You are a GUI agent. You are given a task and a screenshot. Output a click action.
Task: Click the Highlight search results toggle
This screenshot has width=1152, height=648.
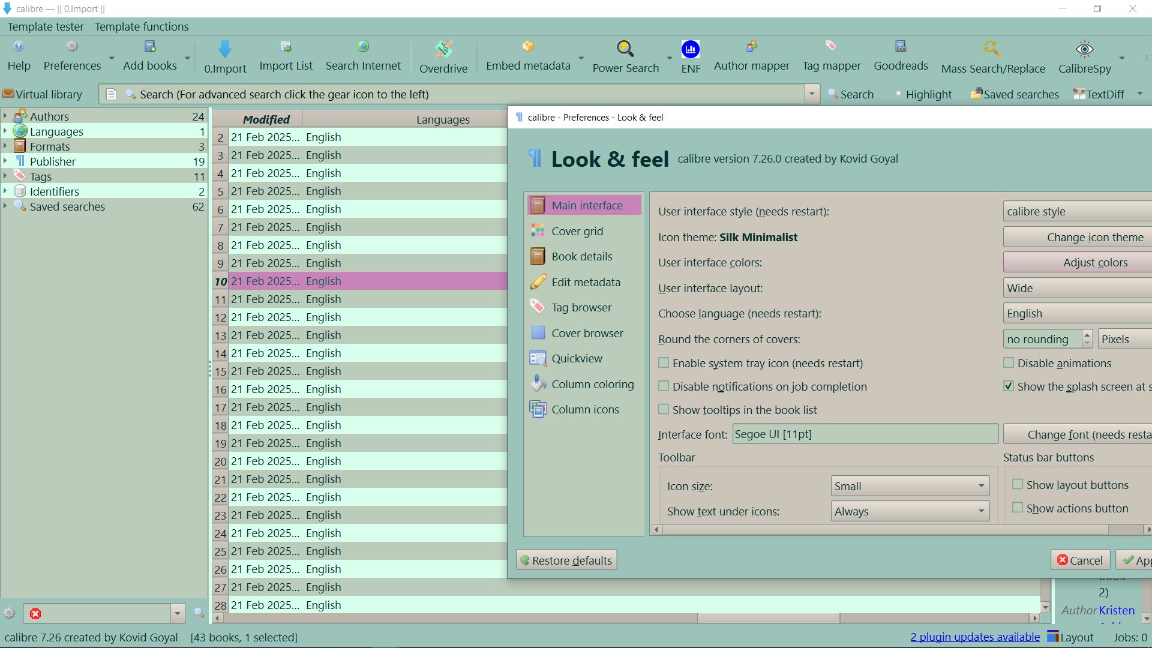[x=923, y=94]
